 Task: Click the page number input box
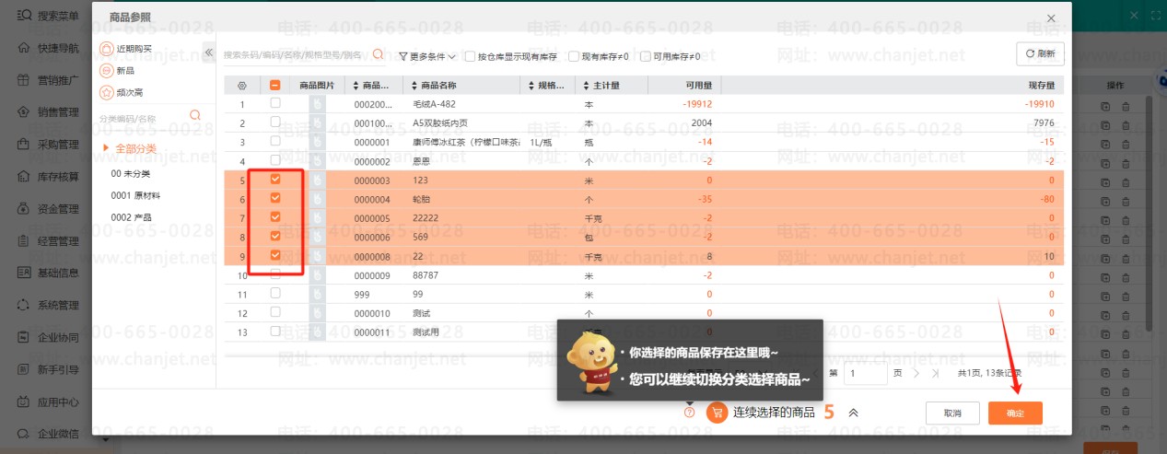(x=866, y=373)
